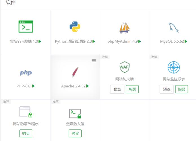Viewport: 196px width, 141px height.
Task: Click the MySQL dolphin icon
Action: click(173, 28)
